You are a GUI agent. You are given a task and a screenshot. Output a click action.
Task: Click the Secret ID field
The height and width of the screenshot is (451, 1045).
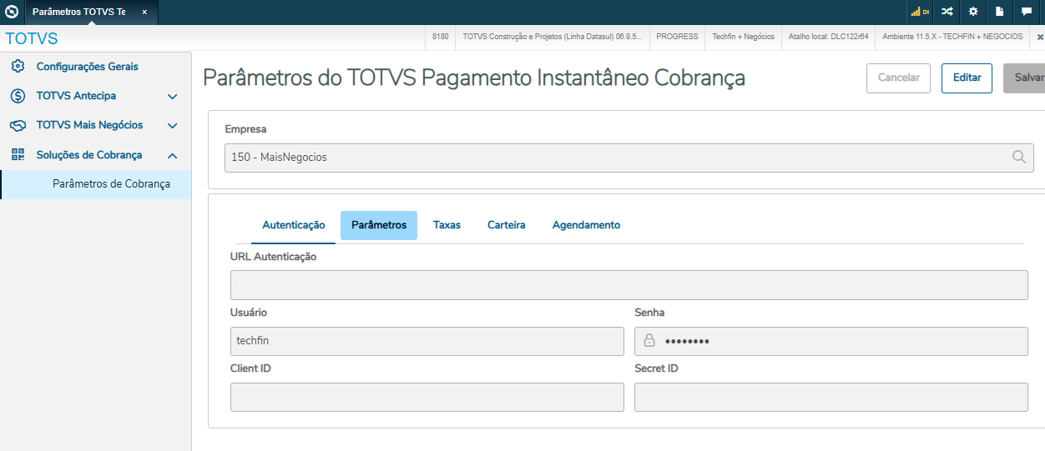tap(831, 397)
